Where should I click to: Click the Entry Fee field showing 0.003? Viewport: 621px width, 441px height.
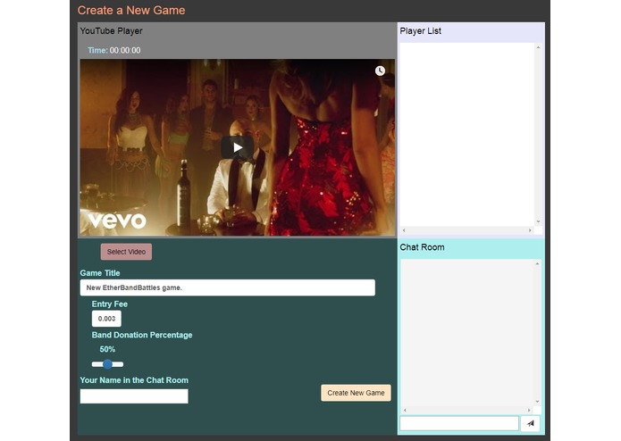106,319
